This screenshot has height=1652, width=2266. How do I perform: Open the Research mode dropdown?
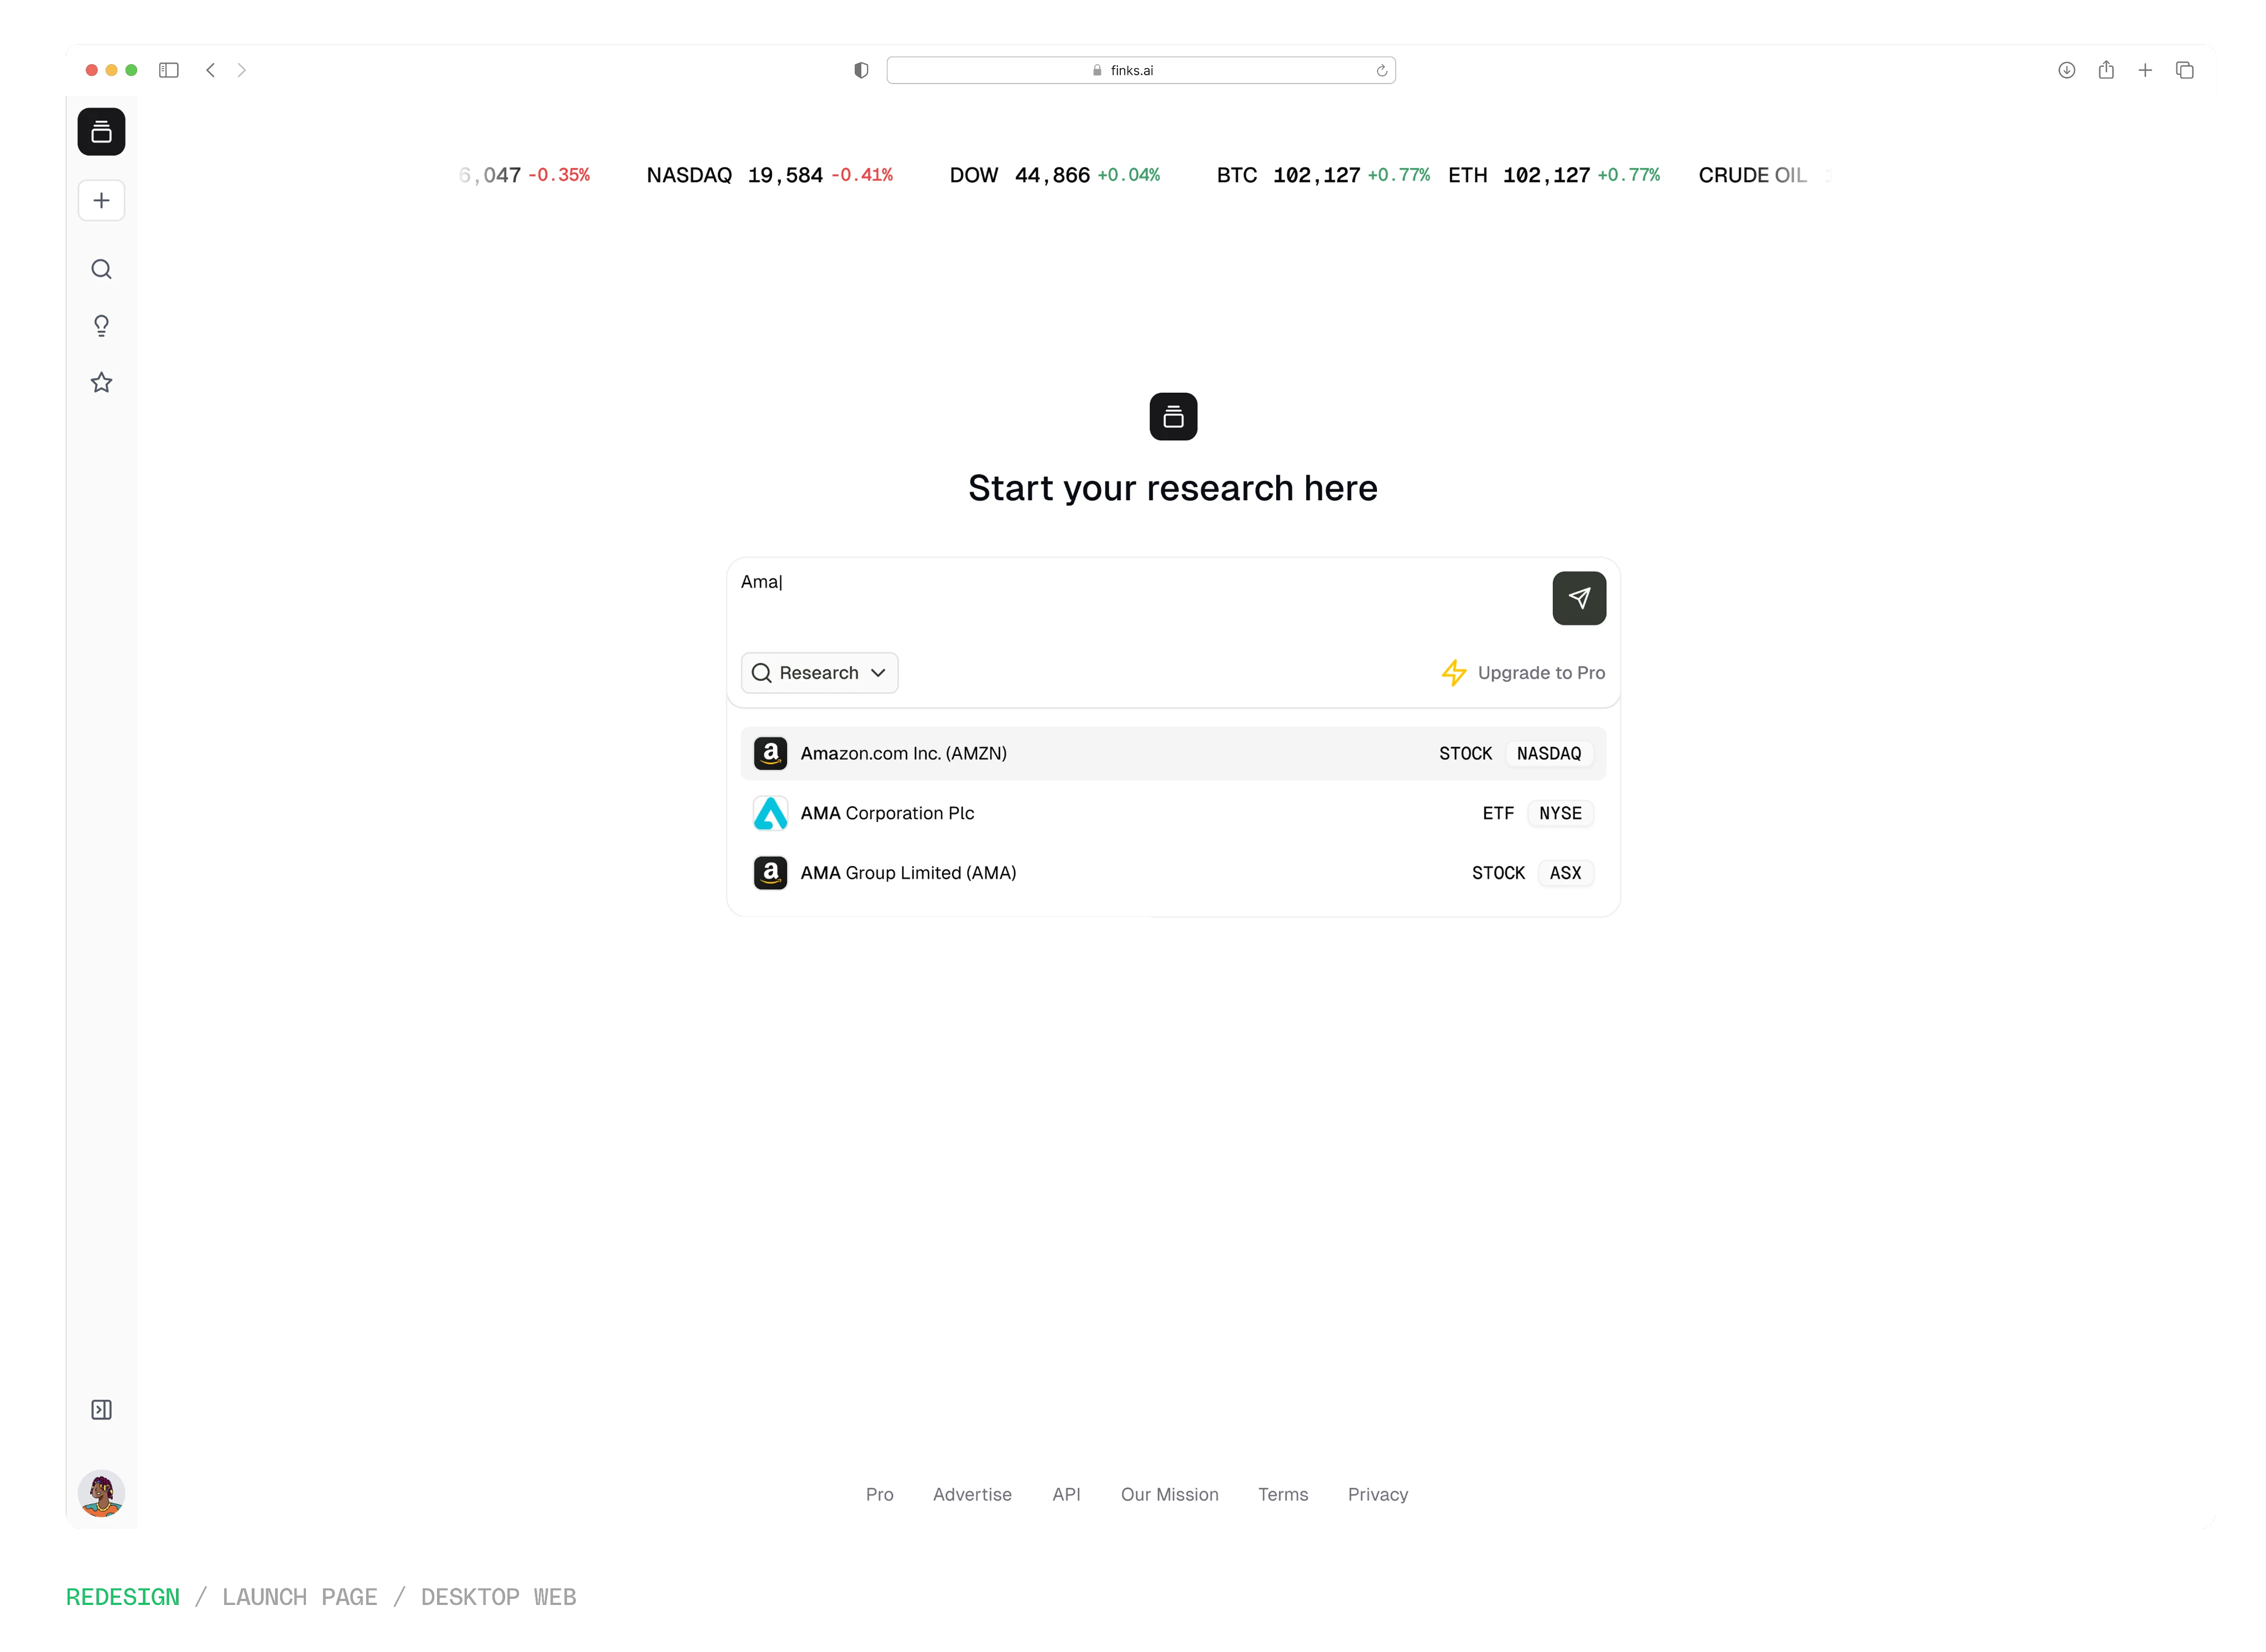(x=819, y=673)
